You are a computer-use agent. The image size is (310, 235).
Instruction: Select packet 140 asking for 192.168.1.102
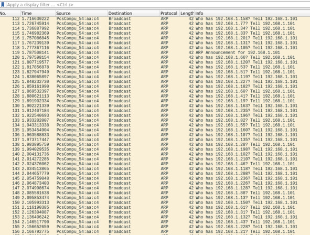tap(155, 154)
